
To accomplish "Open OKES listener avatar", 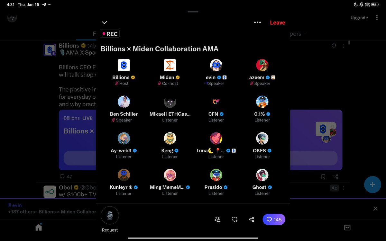I will (x=262, y=138).
